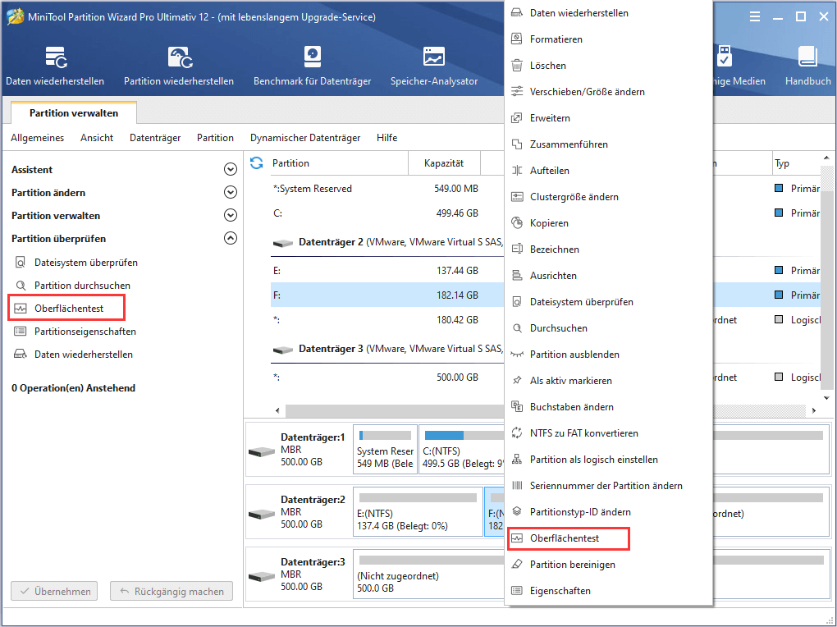Screen dimensions: 837x627
Task: Choose Zusammenführen in the context menu
Action: 569,144
